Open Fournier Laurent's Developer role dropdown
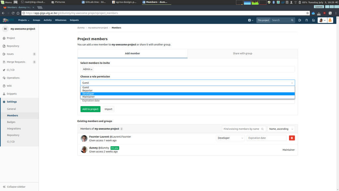The image size is (339, 191). click(x=230, y=138)
